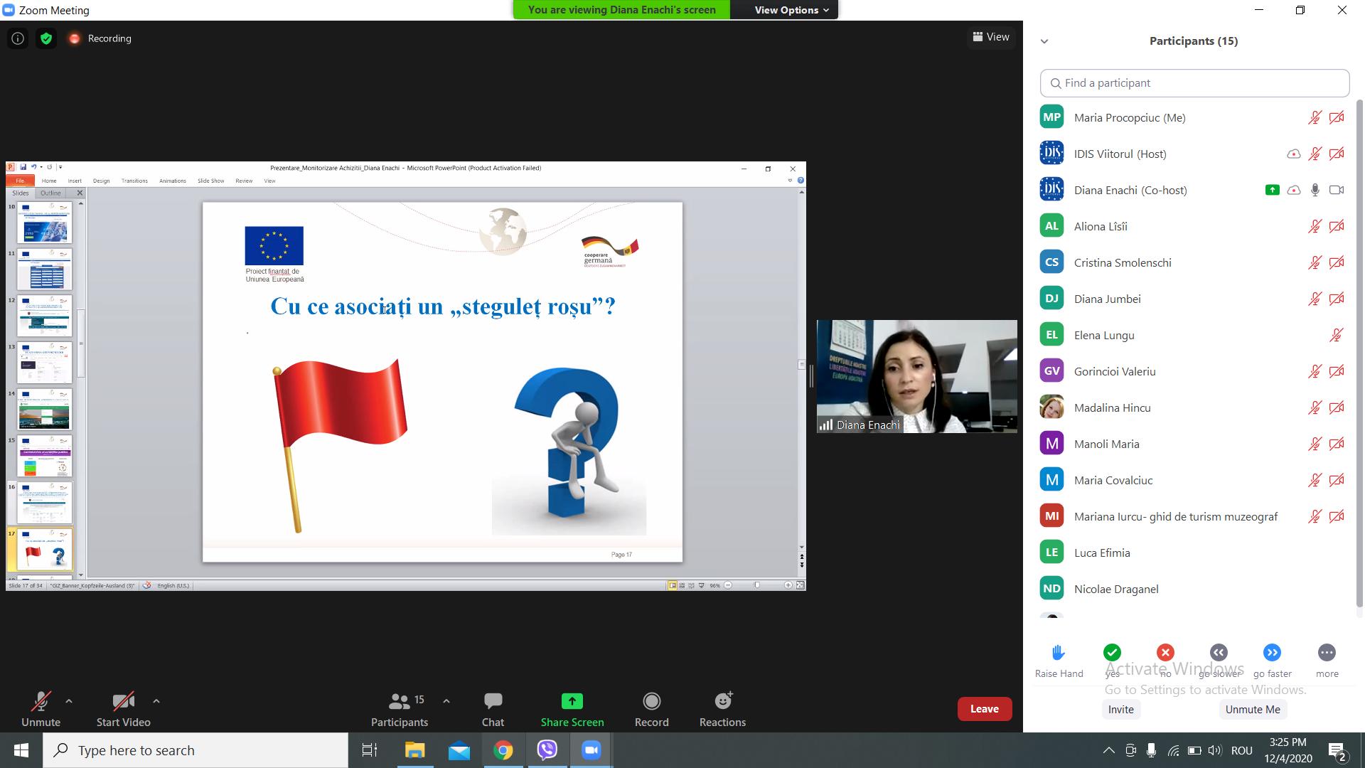The width and height of the screenshot is (1365, 768).
Task: Change the layout with the View button
Action: tap(991, 37)
